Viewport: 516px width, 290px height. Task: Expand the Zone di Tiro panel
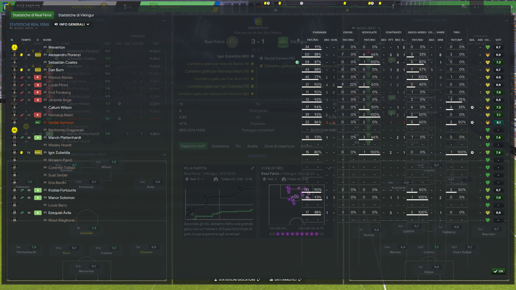(330, 168)
